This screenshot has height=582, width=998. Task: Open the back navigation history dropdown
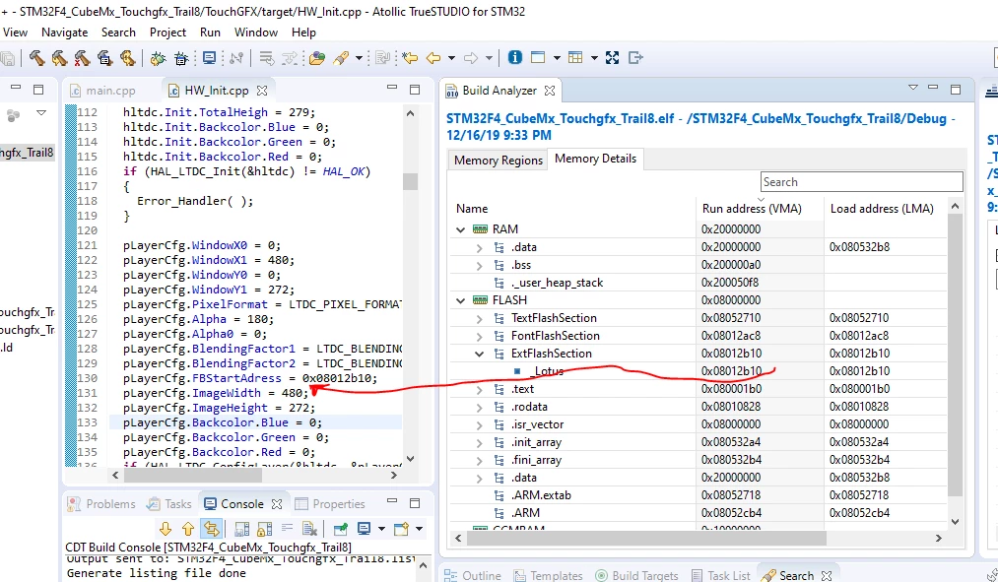point(451,58)
